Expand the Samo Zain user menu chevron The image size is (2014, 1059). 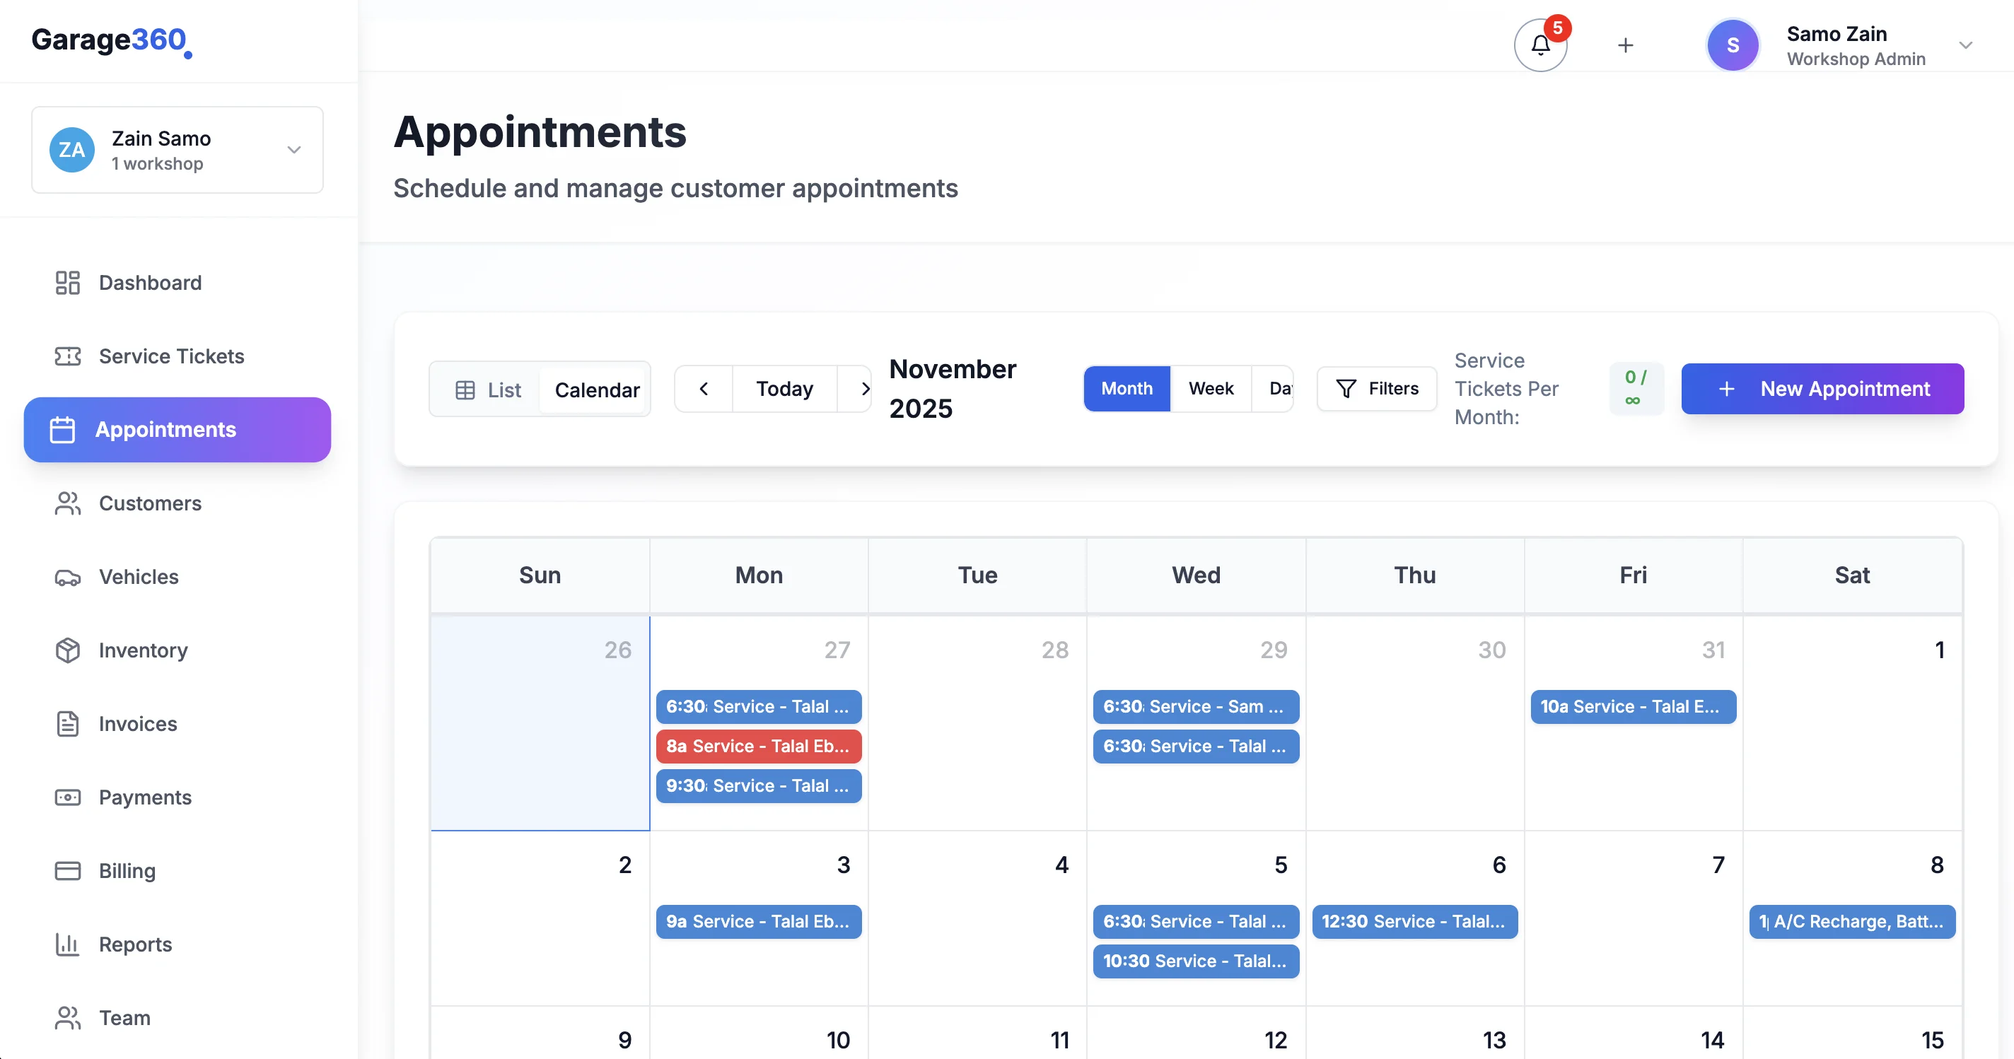(x=1964, y=45)
